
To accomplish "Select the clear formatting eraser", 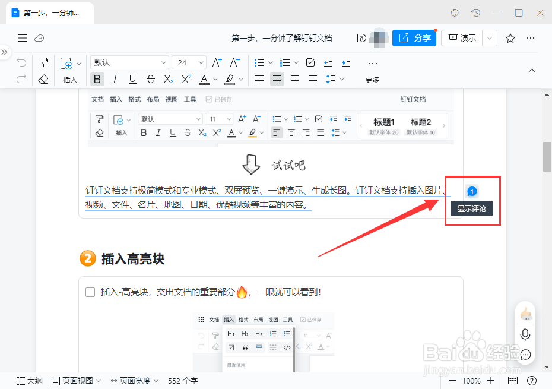I will click(x=43, y=79).
